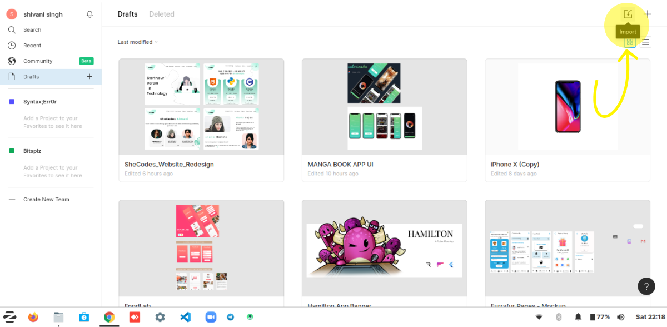Open the Zorin start menu
This screenshot has width=667, height=327.
click(10, 317)
